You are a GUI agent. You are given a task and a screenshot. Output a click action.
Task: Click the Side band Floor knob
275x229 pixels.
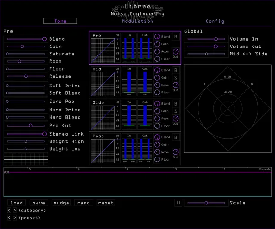tap(157, 126)
